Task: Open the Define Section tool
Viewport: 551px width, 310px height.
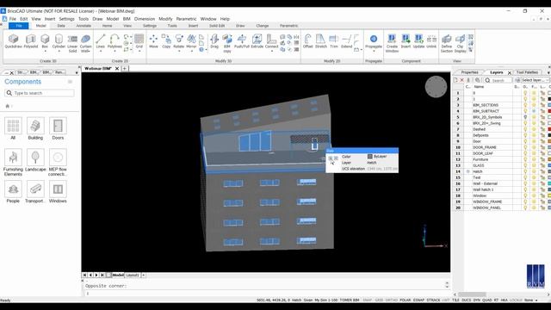Action: tap(447, 43)
